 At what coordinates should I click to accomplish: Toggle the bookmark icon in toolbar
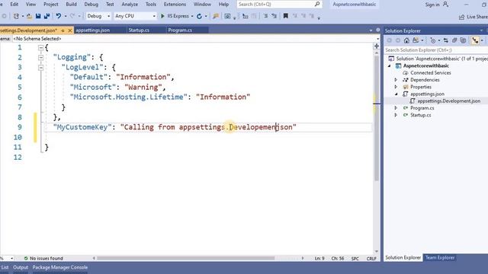(x=285, y=16)
